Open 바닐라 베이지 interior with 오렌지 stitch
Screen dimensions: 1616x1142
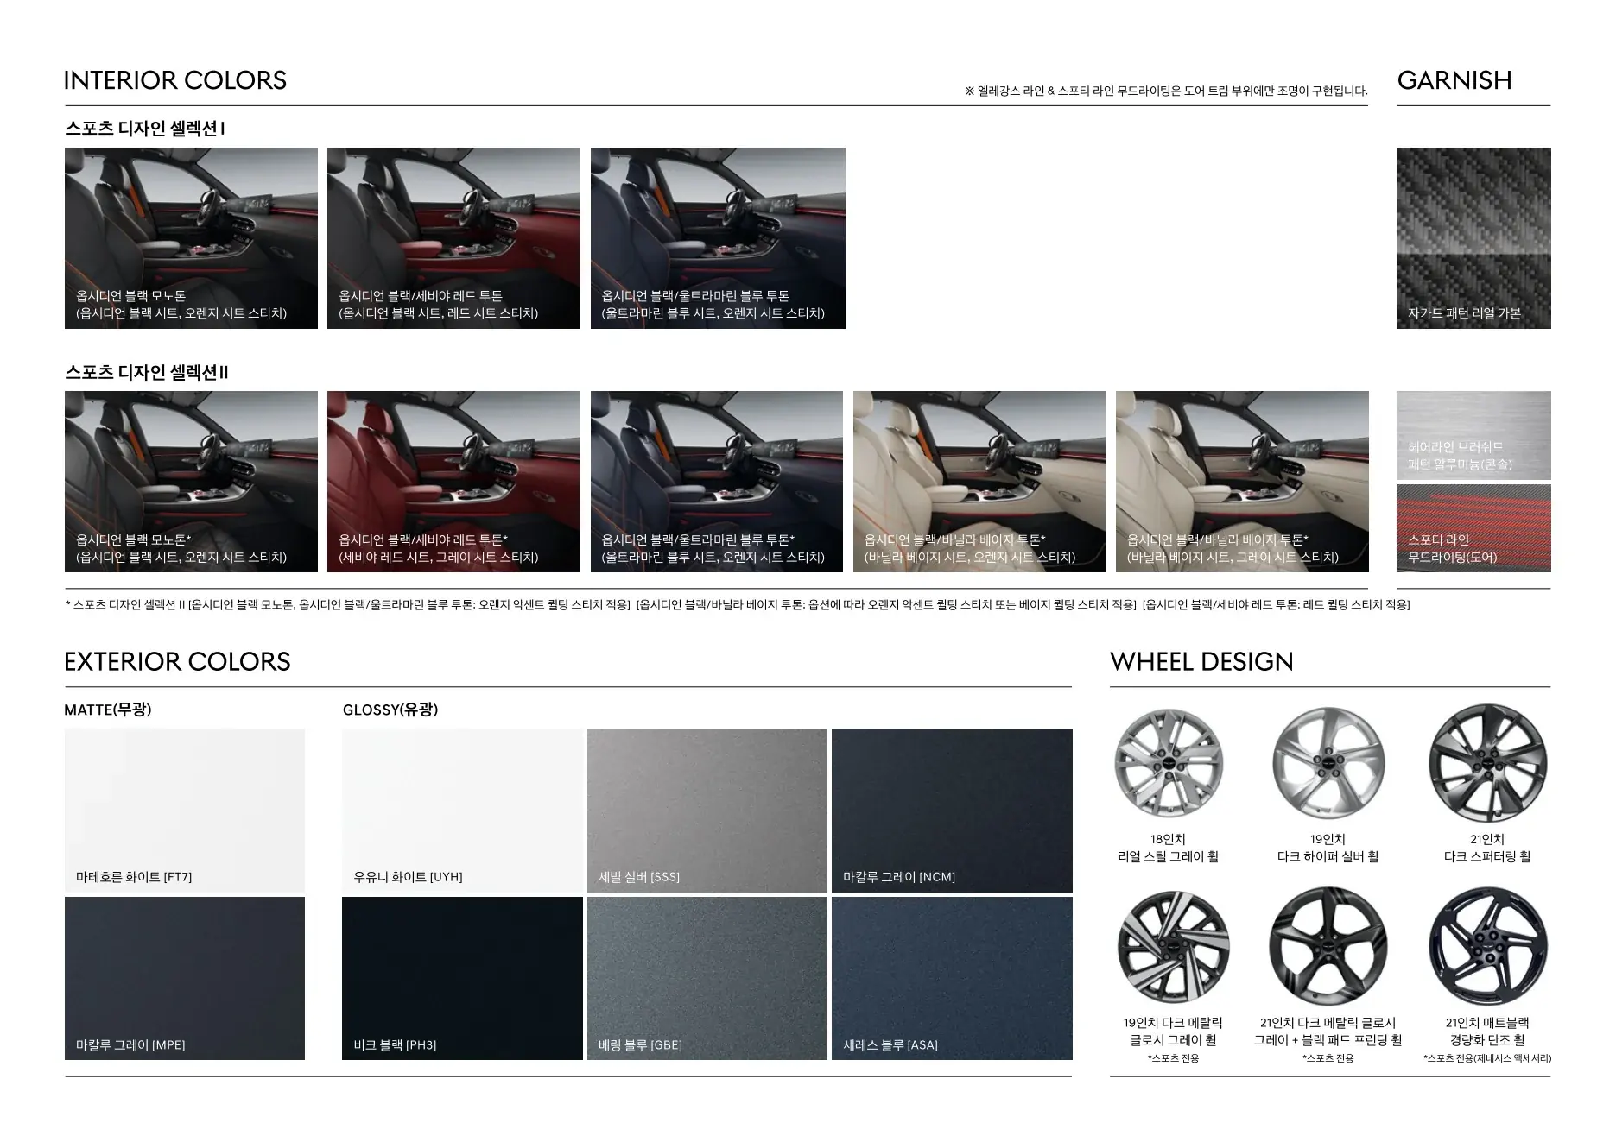979,482
